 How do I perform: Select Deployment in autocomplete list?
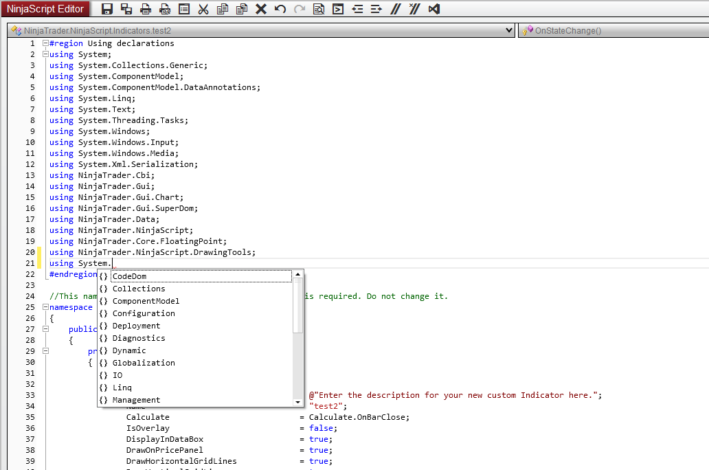pyautogui.click(x=195, y=326)
